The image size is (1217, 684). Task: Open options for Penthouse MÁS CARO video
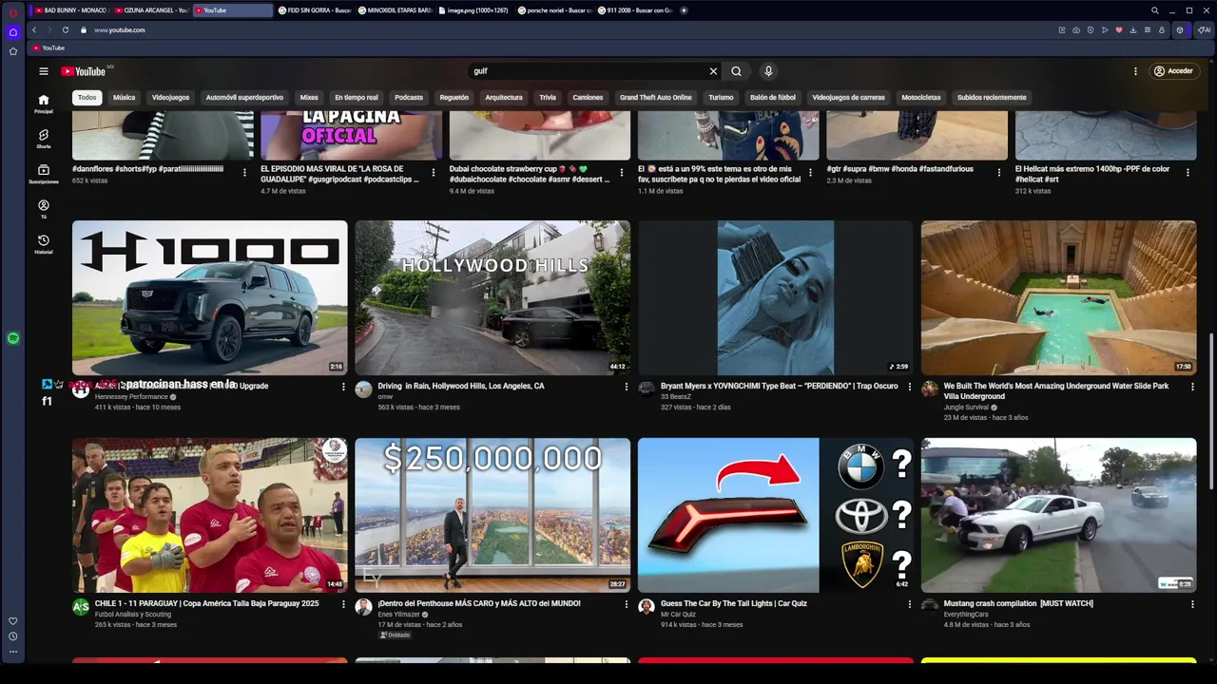(627, 604)
